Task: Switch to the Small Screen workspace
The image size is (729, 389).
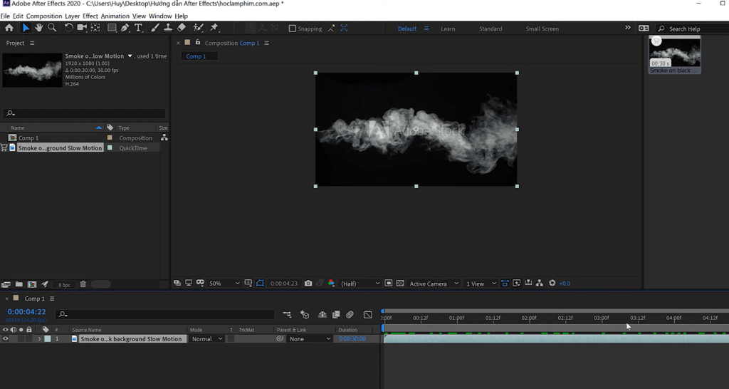Action: pyautogui.click(x=542, y=28)
